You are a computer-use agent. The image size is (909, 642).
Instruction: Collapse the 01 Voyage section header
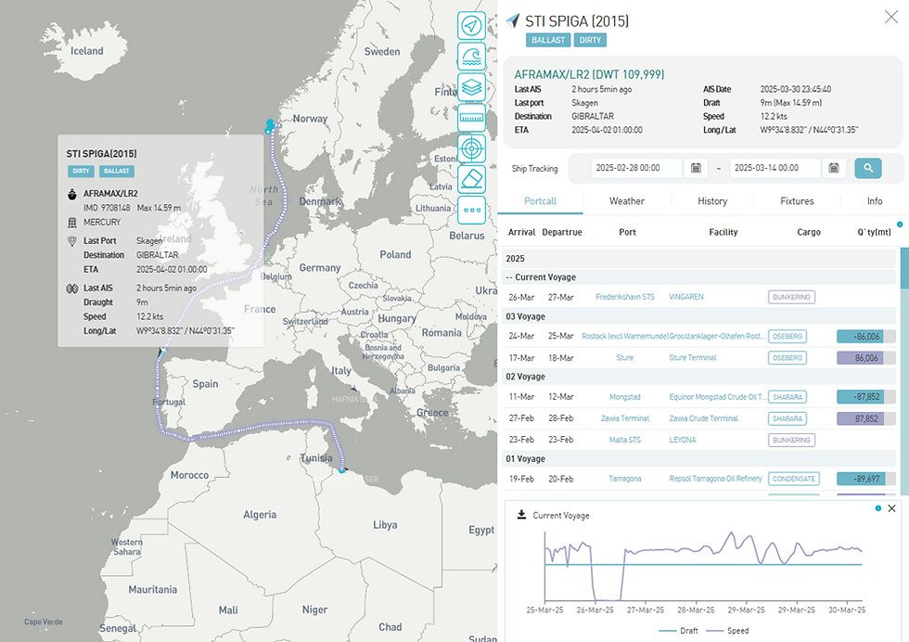point(698,458)
